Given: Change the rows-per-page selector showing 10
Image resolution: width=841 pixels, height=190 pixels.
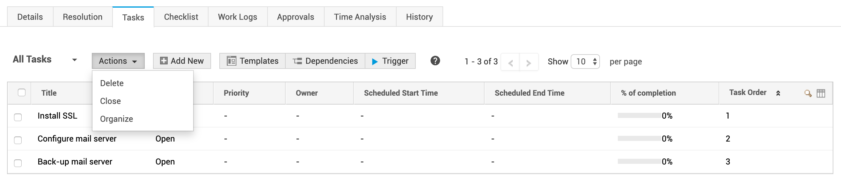Looking at the screenshot, I should (x=585, y=62).
